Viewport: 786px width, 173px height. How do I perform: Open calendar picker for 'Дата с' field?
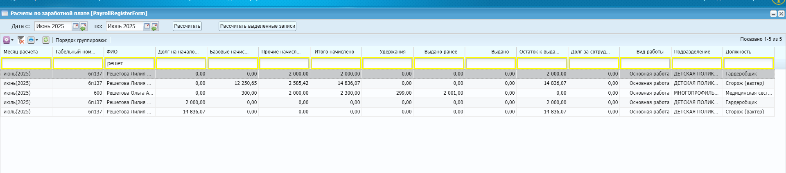point(75,26)
